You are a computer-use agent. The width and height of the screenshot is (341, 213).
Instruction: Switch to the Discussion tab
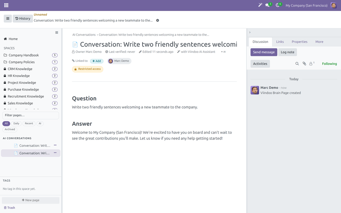260,42
